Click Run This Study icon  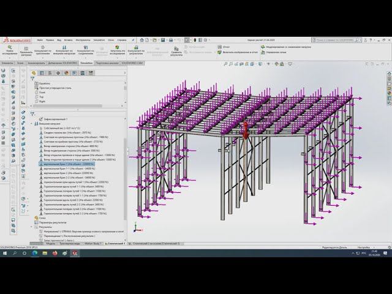click(x=117, y=47)
